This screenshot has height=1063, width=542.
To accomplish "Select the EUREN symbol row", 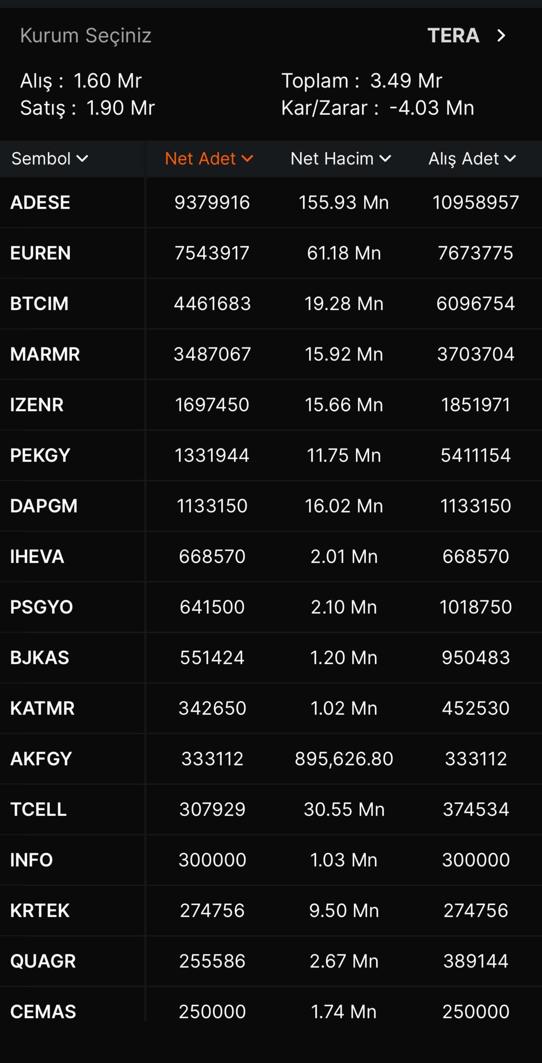I will (x=40, y=253).
